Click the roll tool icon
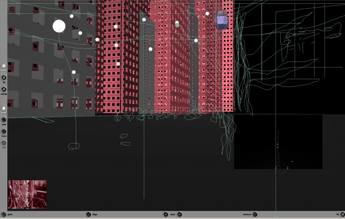345x219 pixels. coord(4,143)
